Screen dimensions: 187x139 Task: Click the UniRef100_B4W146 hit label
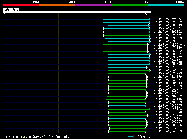168,99
